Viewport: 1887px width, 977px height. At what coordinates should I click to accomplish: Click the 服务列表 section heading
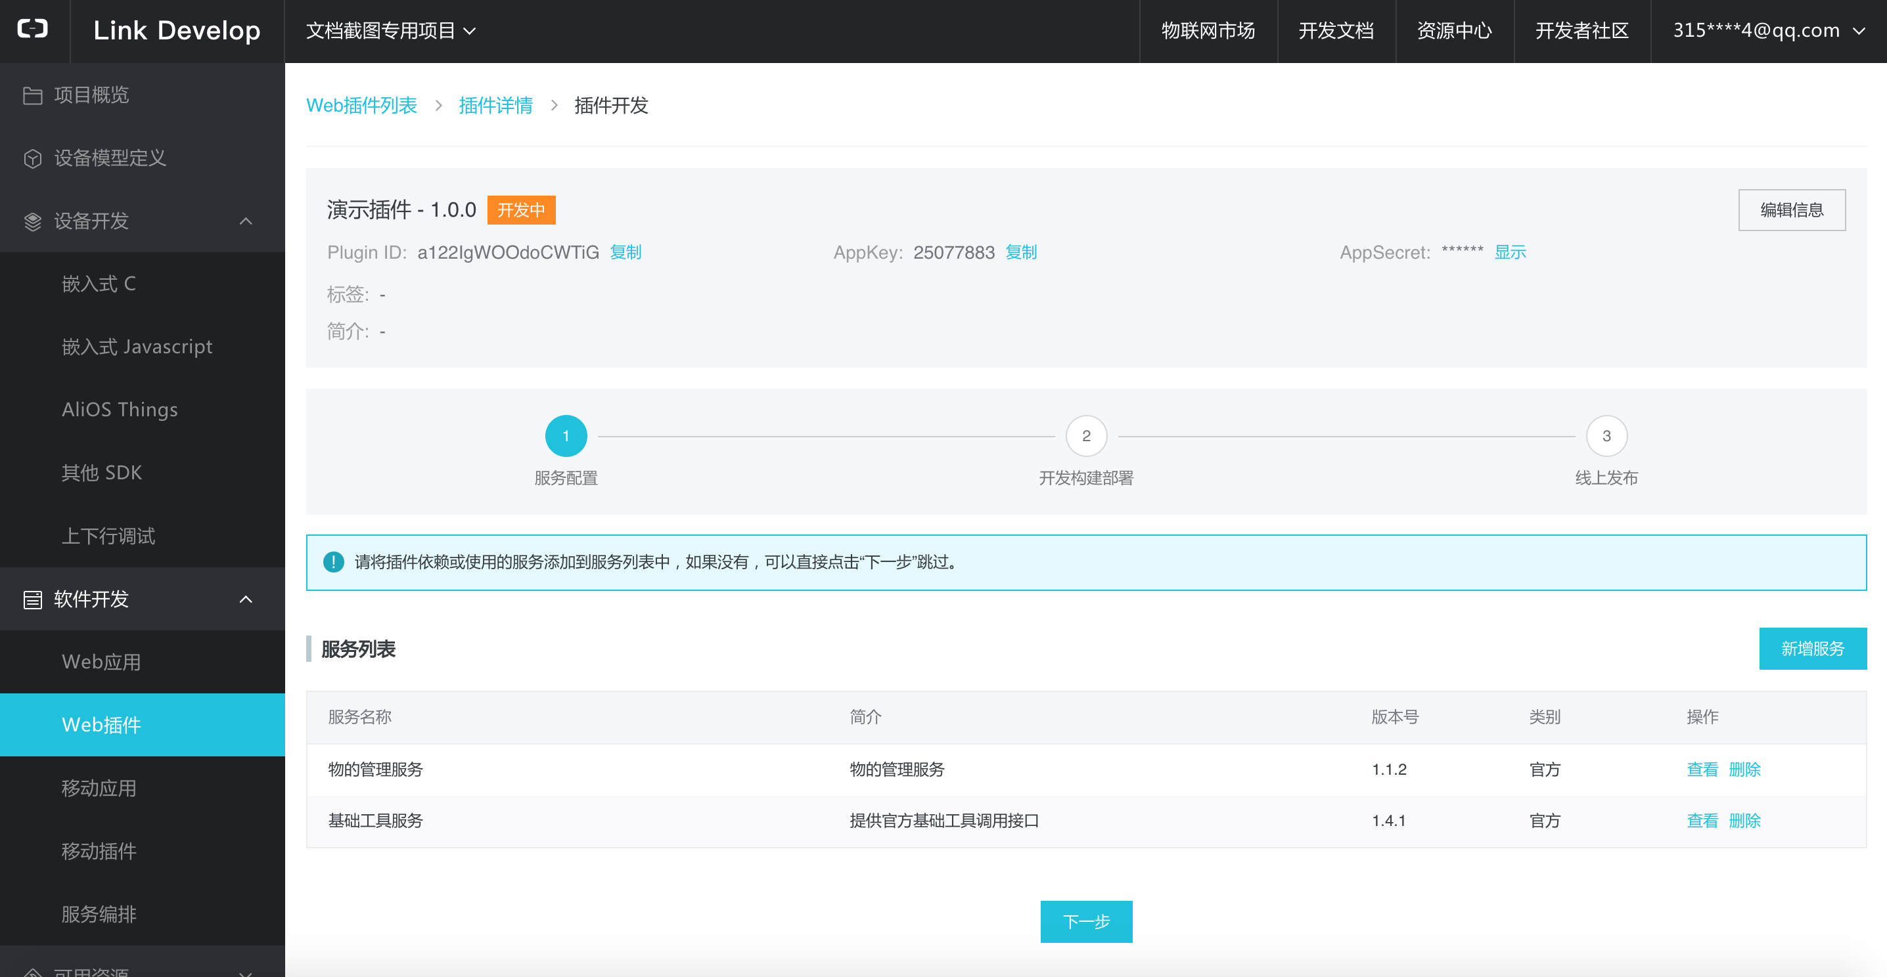click(x=358, y=649)
